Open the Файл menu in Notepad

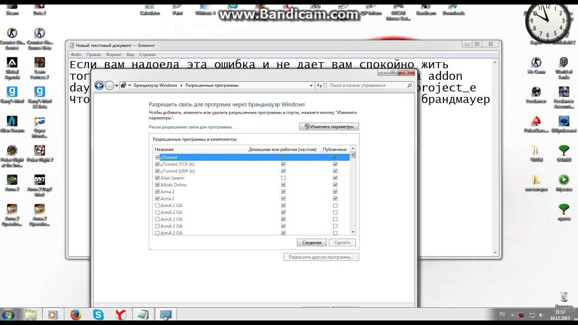point(76,55)
